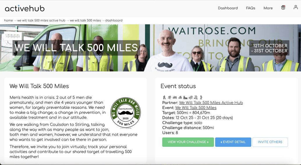Click the Target: 500mi = 804,670m text
Viewport: 301px width, 165px height.
[x=186, y=113]
